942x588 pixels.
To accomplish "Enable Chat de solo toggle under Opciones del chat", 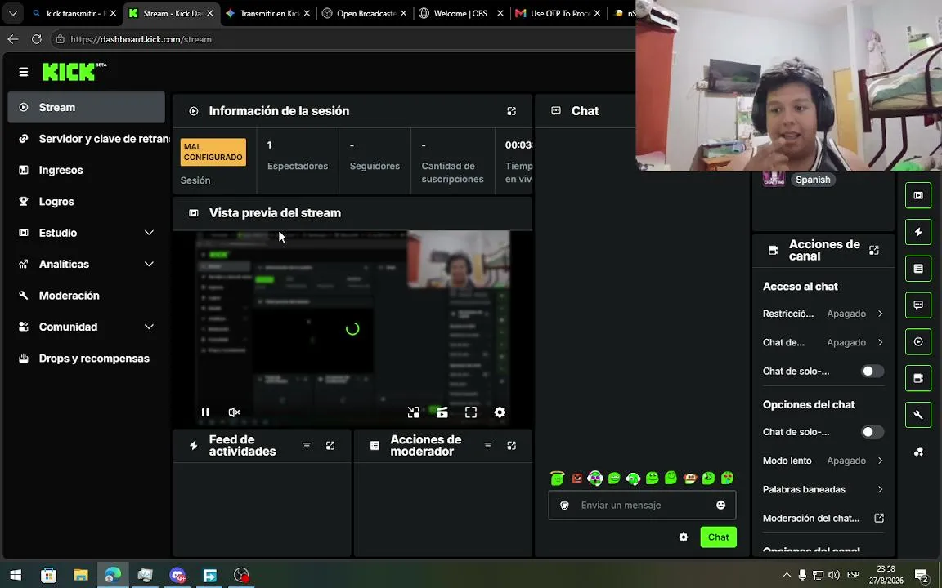I will (x=872, y=432).
